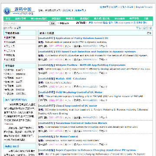Click the hot search keyword 'php'

pyautogui.click(x=121, y=23)
